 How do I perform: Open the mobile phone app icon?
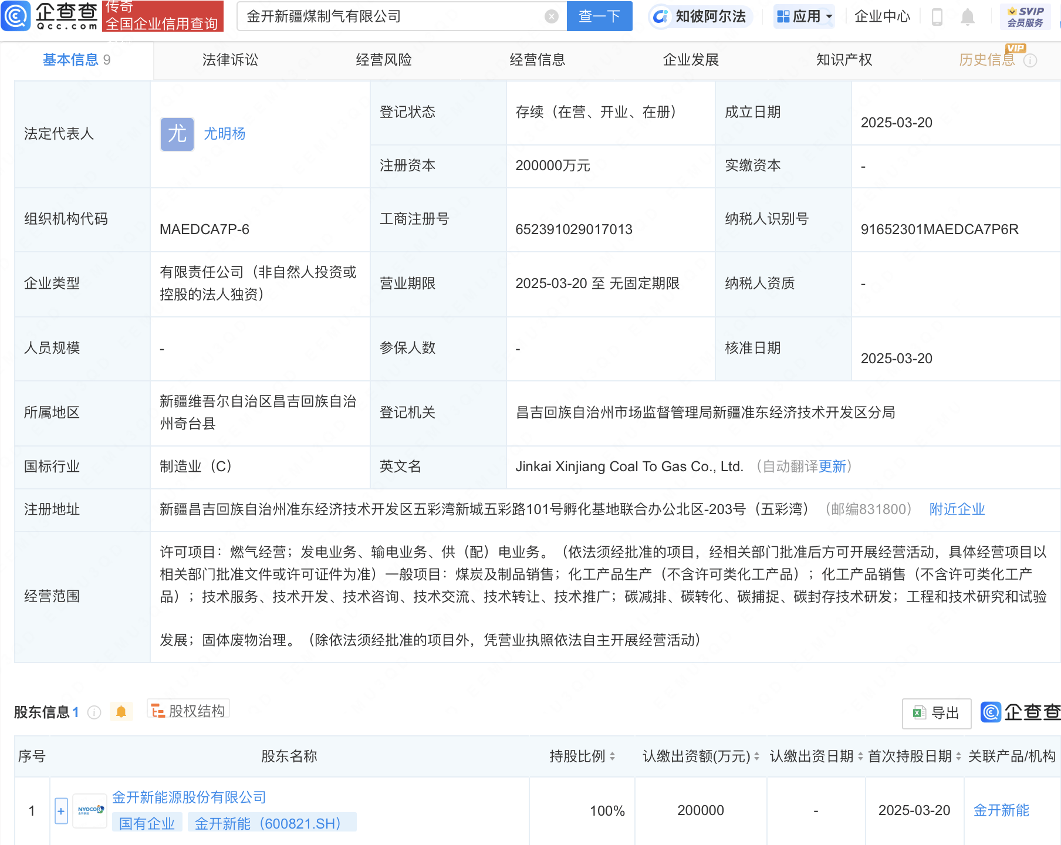937,17
